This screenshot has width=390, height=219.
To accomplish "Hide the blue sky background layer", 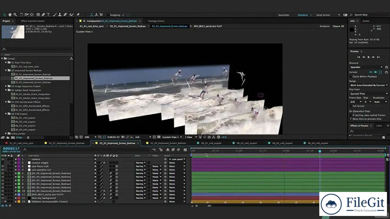I will tap(2, 198).
